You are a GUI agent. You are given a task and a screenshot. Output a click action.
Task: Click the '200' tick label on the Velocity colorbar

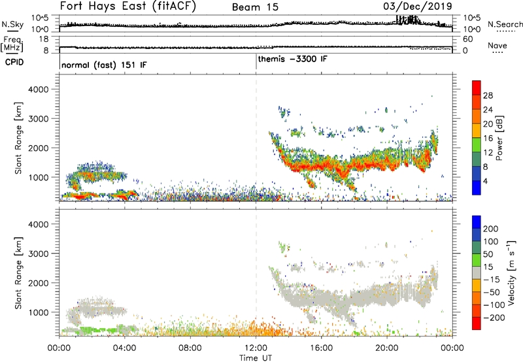[x=491, y=229]
